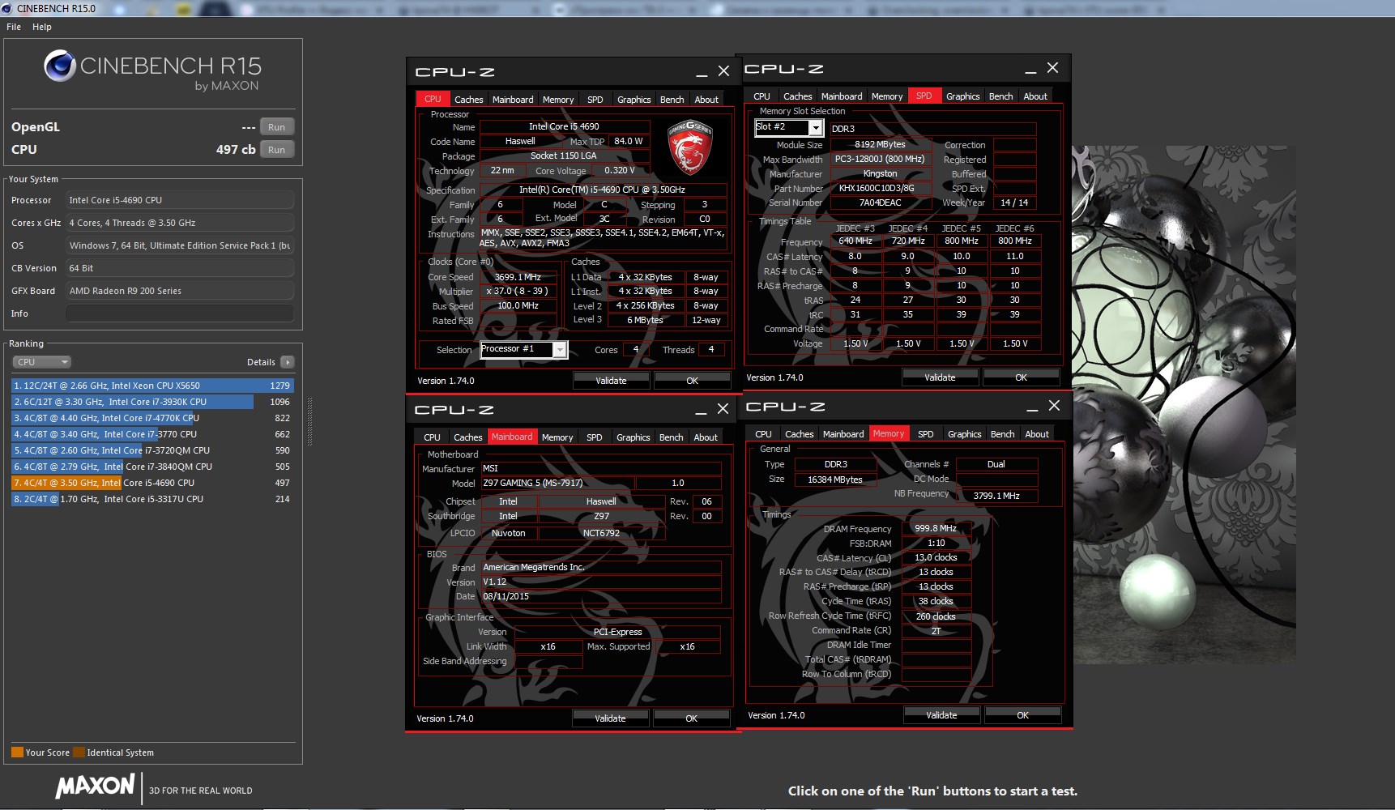Close the top-left CPU-Z CPU window
Screen dimensions: 1395x810
pos(723,71)
